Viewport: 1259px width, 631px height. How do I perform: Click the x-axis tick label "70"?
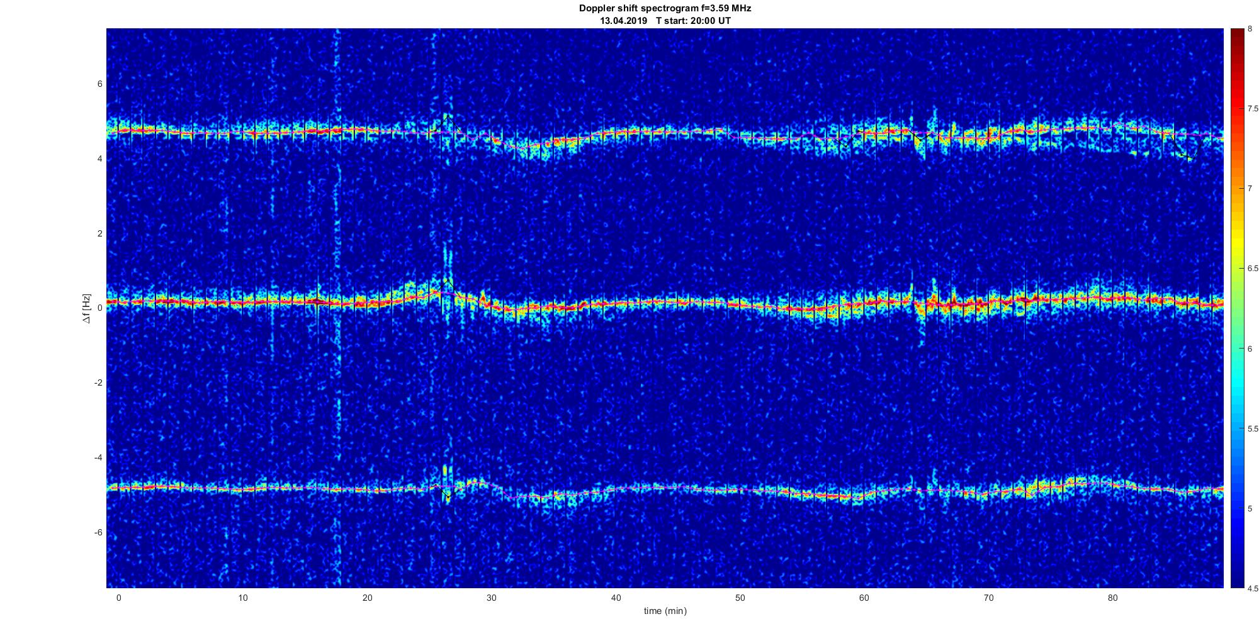click(x=988, y=598)
